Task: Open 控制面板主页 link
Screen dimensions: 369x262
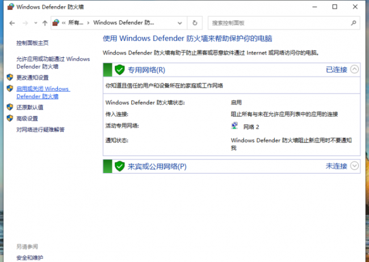Action: (x=32, y=43)
